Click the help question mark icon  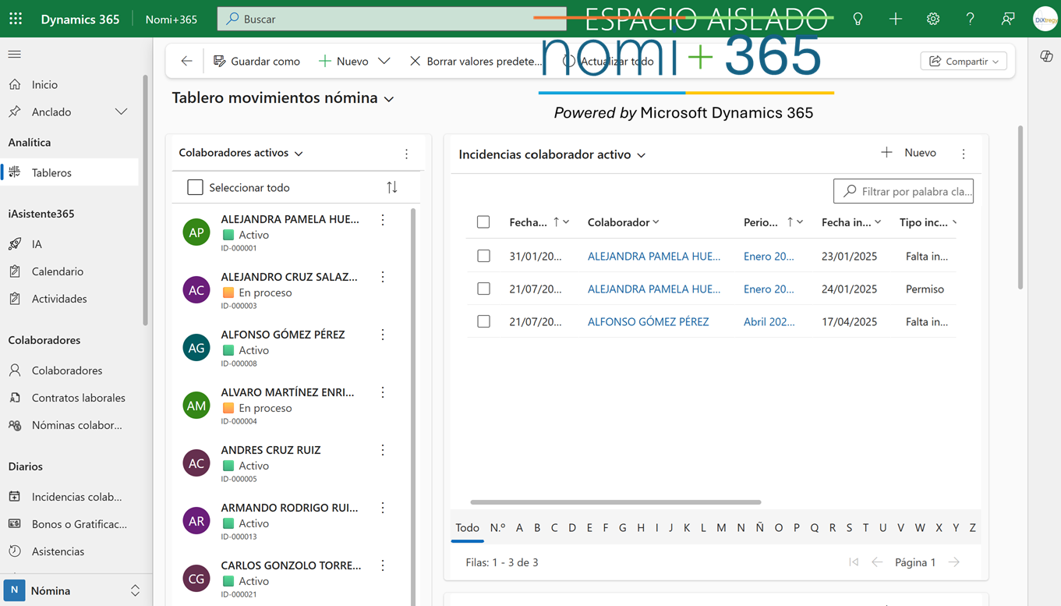click(970, 19)
